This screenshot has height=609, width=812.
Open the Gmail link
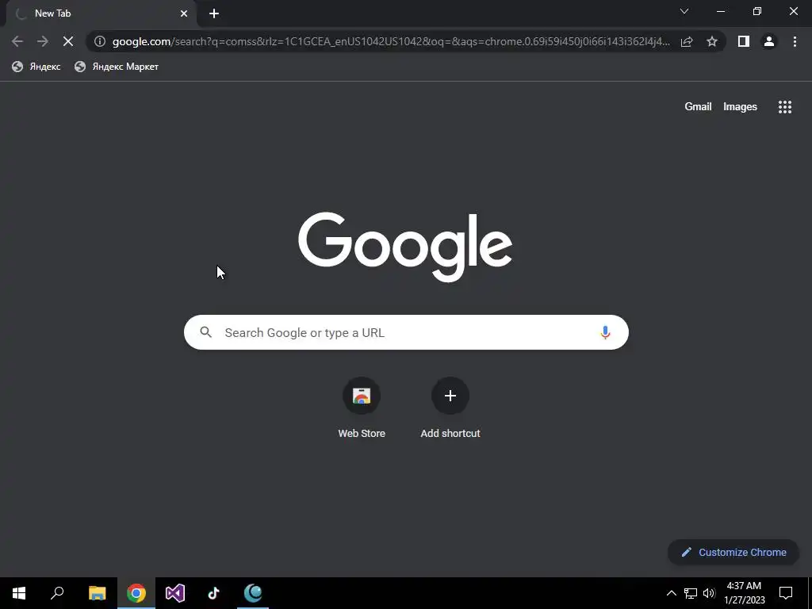698,107
